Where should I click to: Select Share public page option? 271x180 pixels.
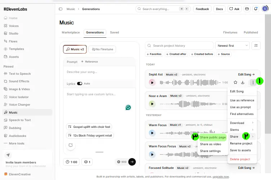coord(213,137)
